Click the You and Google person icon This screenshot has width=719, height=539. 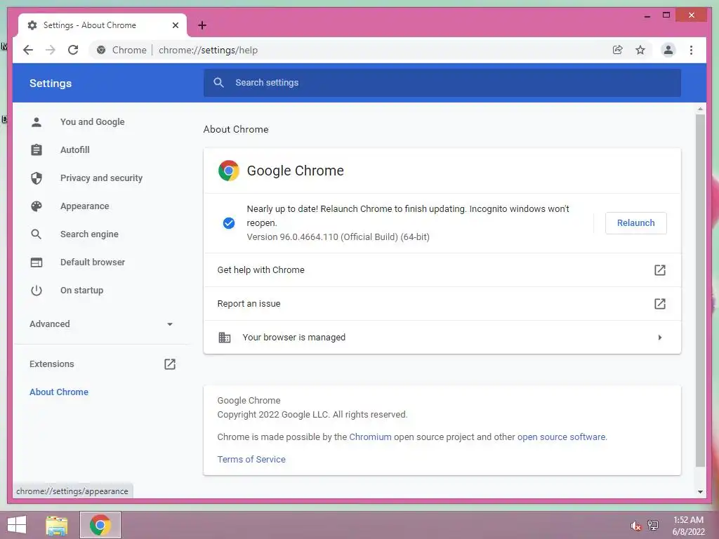tap(37, 122)
